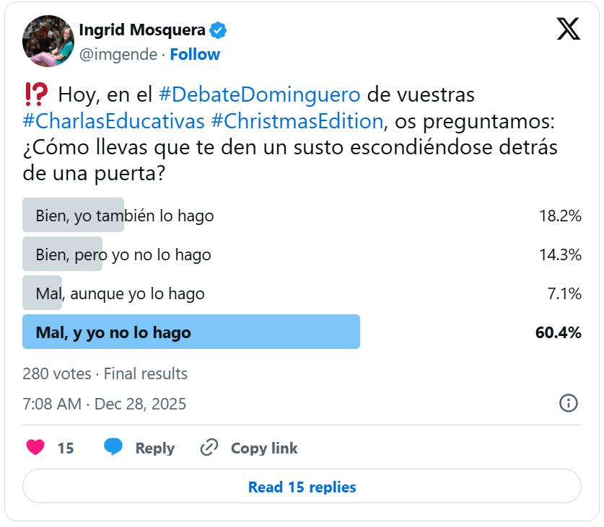
Task: Select 'Bien, yo también lo hago' poll option
Action: 125,216
